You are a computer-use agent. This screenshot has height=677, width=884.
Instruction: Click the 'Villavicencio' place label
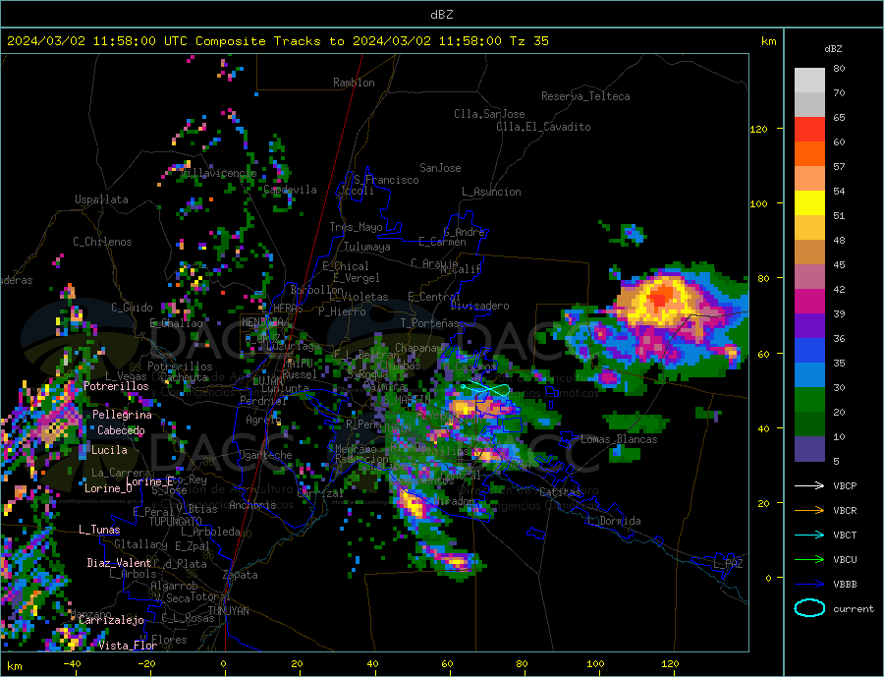pos(218,173)
